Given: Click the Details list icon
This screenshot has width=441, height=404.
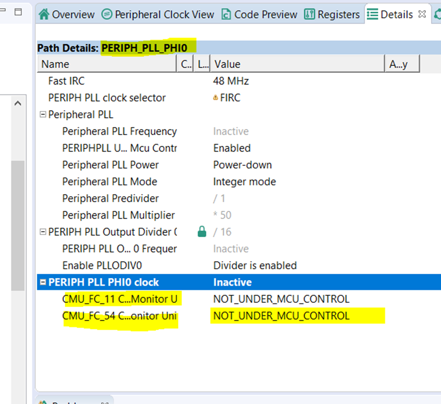Looking at the screenshot, I should pyautogui.click(x=372, y=14).
